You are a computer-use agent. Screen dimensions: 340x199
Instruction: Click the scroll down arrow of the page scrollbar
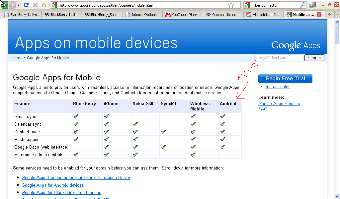point(337,196)
